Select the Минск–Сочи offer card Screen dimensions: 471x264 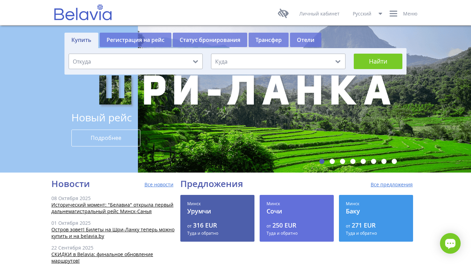[x=297, y=218]
